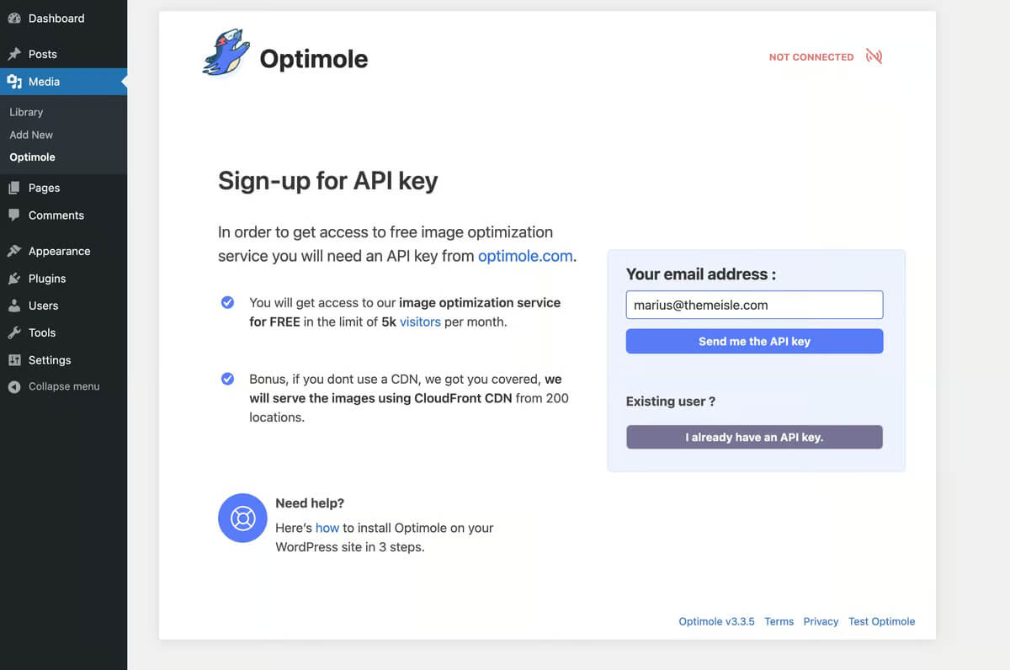Screen dimensions: 1010x670
Task: Click the Plugins plug icon
Action: pos(14,279)
